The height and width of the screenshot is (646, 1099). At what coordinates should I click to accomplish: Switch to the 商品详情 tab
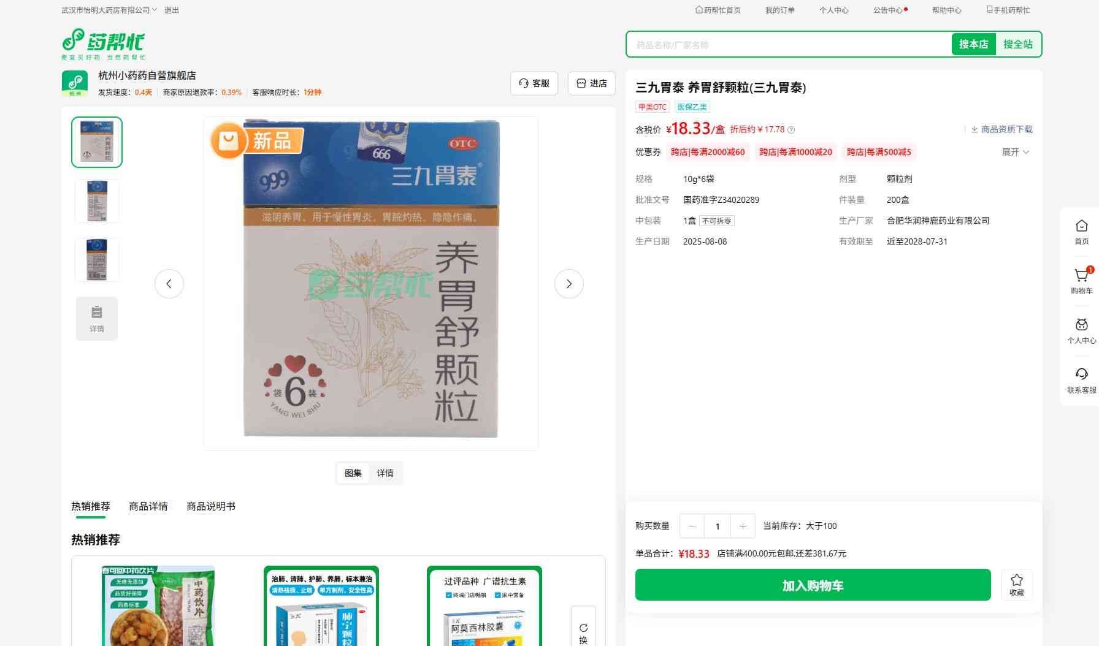(x=148, y=506)
